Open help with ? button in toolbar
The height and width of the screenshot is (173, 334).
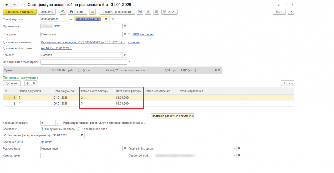coord(291,12)
